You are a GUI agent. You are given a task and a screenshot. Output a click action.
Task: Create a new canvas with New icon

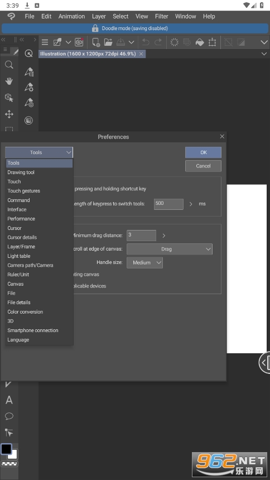pos(96,42)
